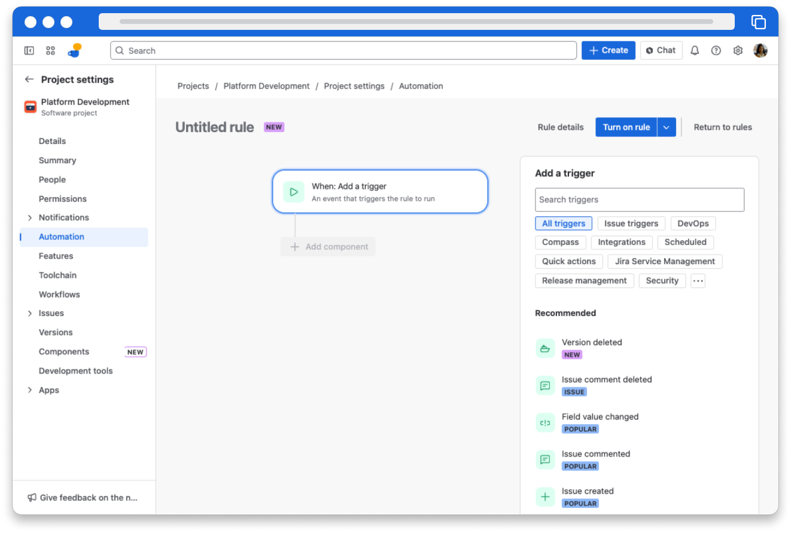This screenshot has height=533, width=791.
Task: Open Summary in sidebar
Action: pyautogui.click(x=84, y=160)
